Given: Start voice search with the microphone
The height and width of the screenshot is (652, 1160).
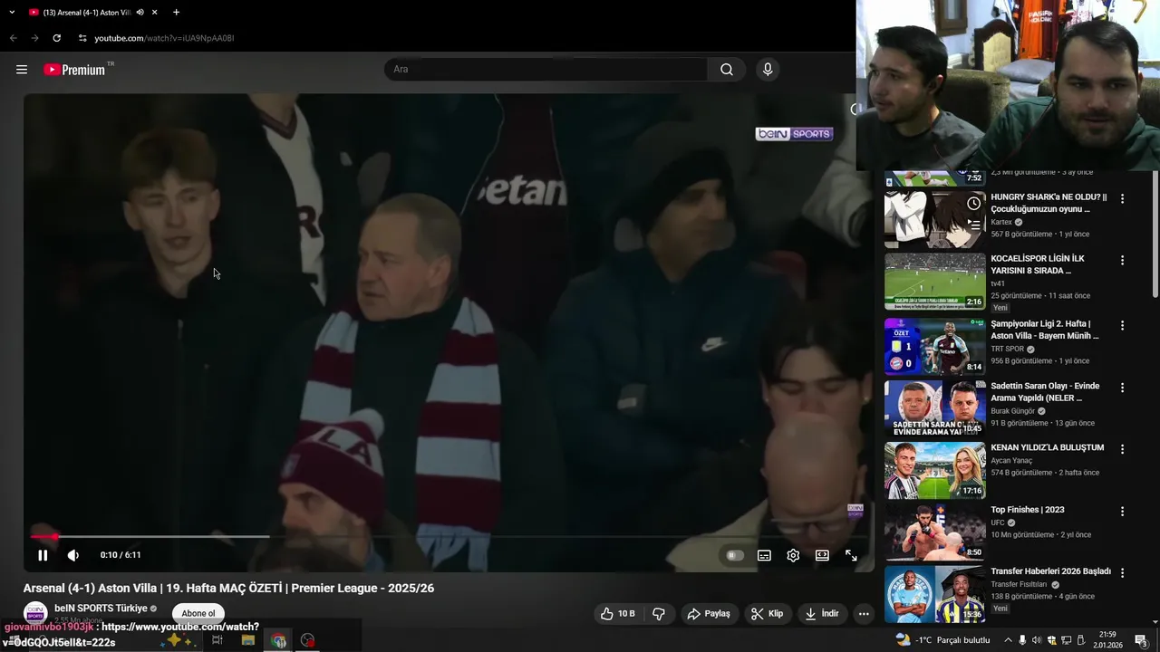Looking at the screenshot, I should click(768, 70).
